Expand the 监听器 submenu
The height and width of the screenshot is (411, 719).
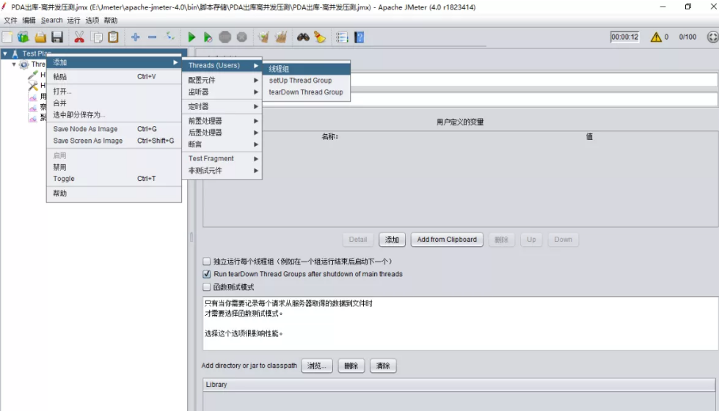pos(222,92)
